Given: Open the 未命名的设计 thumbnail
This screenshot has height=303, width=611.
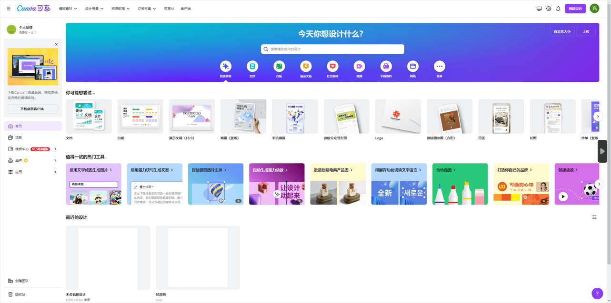Looking at the screenshot, I should click(108, 257).
